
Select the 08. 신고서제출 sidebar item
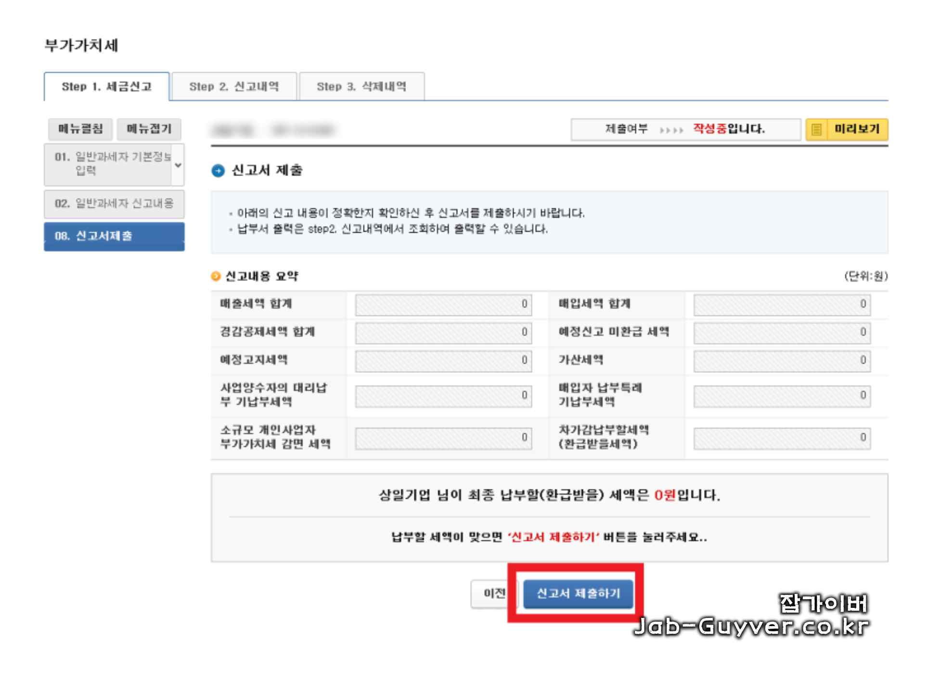click(114, 236)
